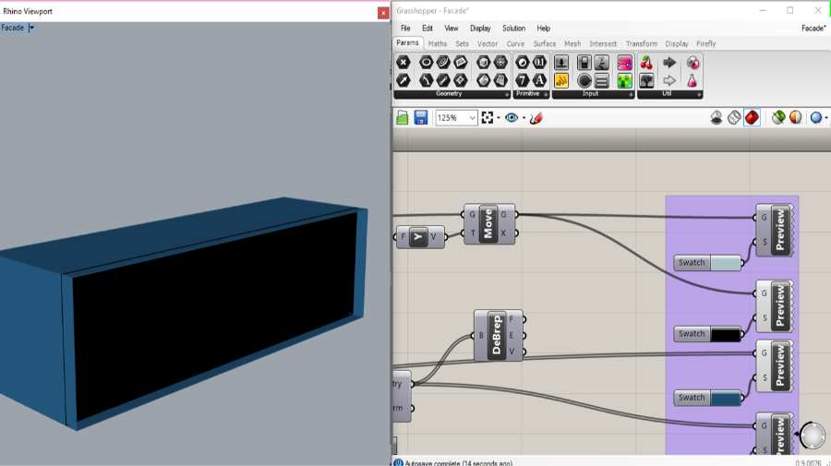Select the Move component on canvas

coord(488,224)
